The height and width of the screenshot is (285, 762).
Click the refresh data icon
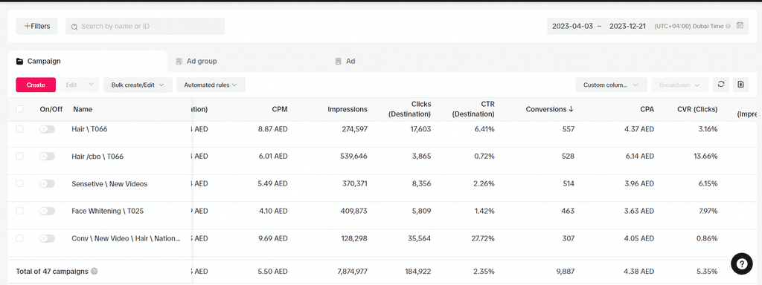coord(720,85)
